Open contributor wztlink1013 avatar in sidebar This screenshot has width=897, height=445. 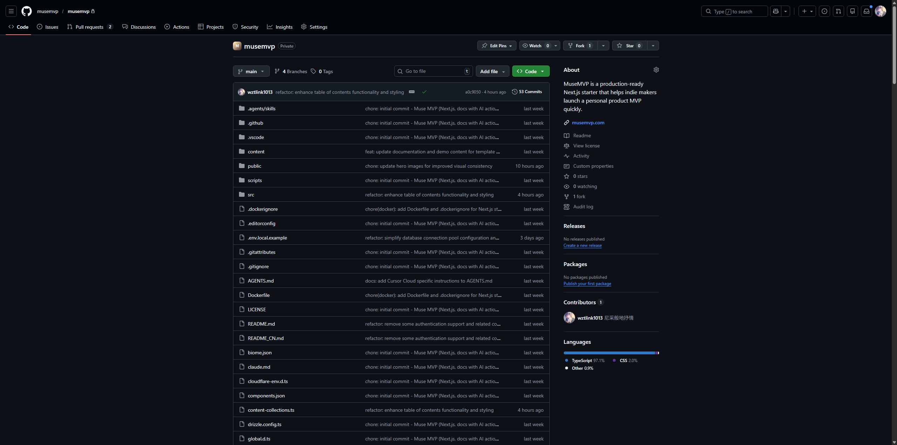[569, 318]
